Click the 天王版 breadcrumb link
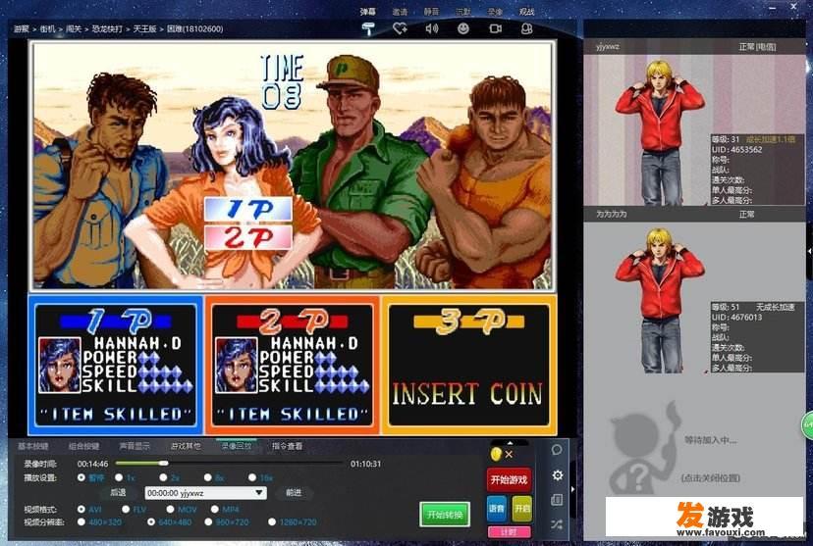813x546 pixels. point(144,29)
